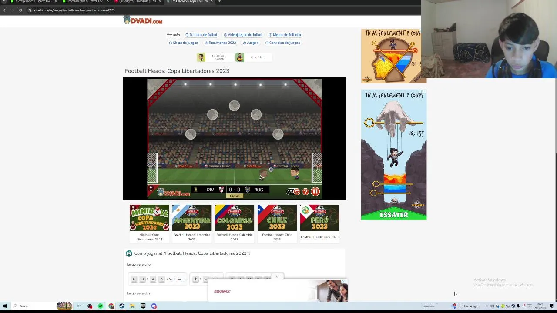This screenshot has width=557, height=313.
Task: Open new browser tab with plus button
Action: (x=219, y=1)
